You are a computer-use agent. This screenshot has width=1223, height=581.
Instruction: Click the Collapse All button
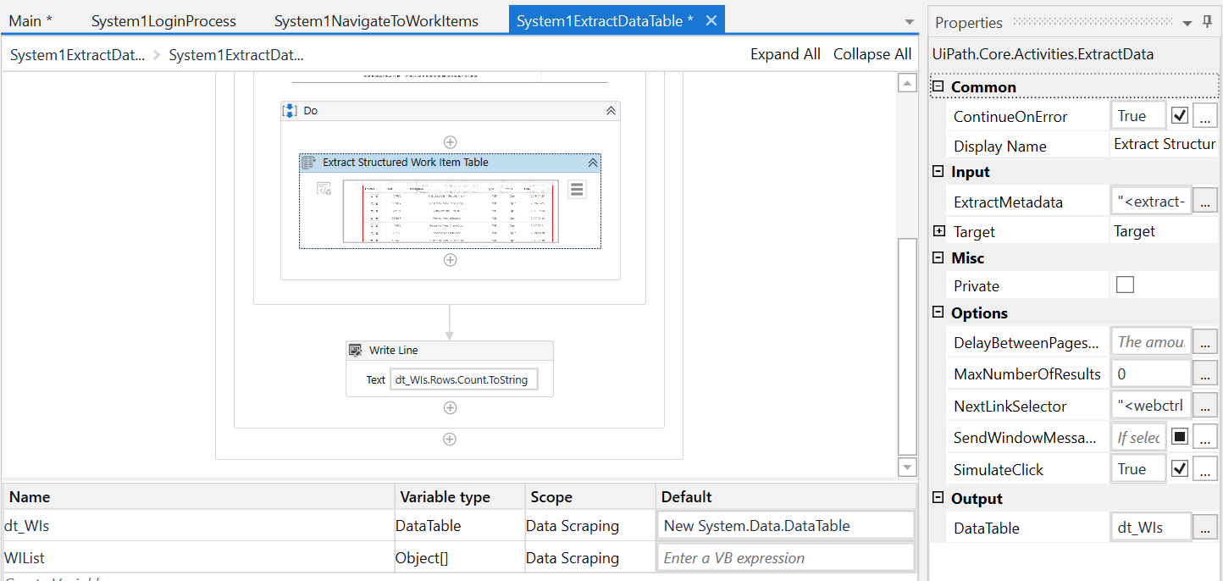[x=872, y=53]
